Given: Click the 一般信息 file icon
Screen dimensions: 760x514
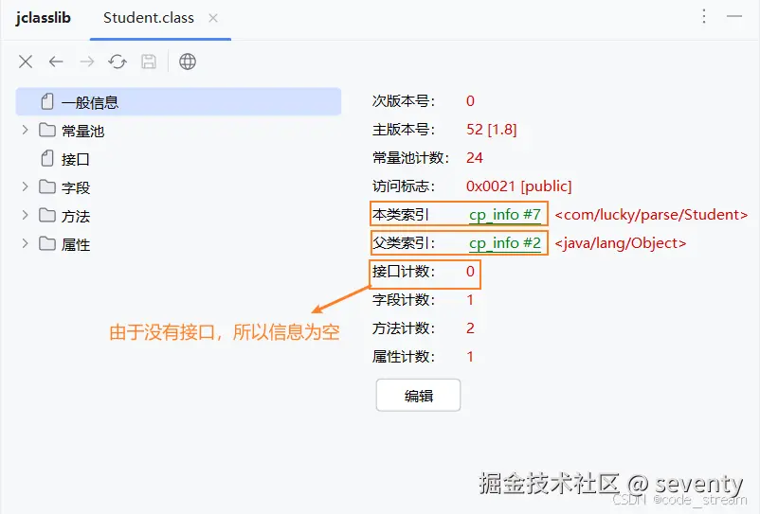Looking at the screenshot, I should (47, 101).
